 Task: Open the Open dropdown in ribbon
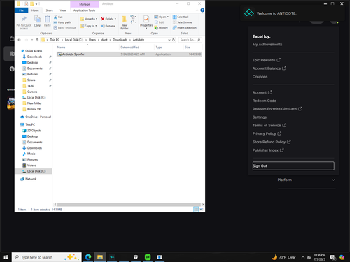coord(161,17)
